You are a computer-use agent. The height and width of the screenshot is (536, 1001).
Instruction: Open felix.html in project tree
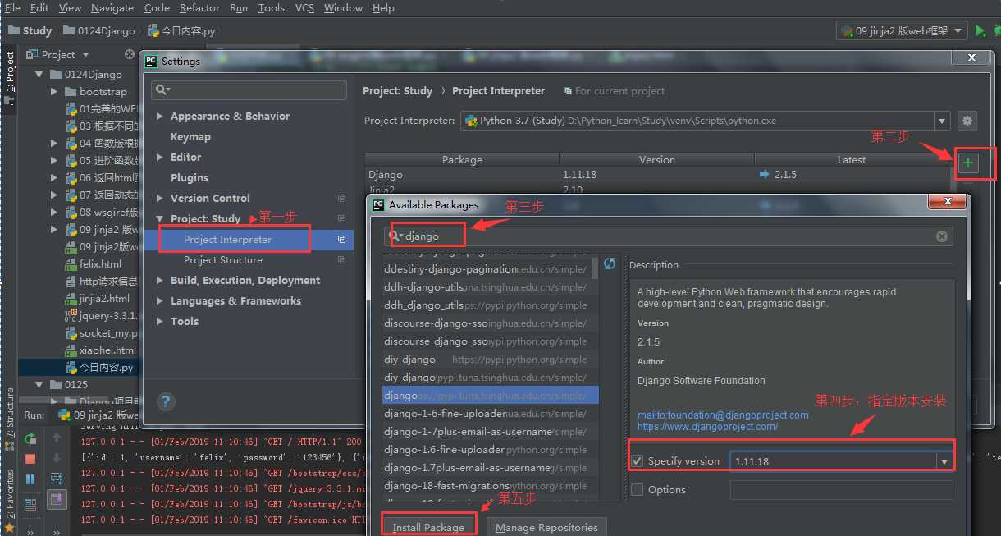point(100,264)
